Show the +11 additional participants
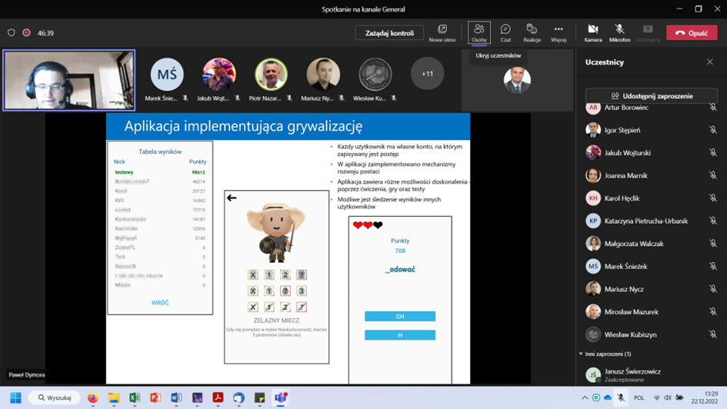This screenshot has width=727, height=409. click(x=427, y=75)
